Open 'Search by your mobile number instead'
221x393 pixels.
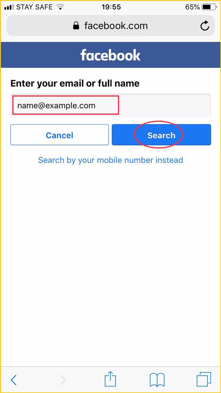coord(111,160)
